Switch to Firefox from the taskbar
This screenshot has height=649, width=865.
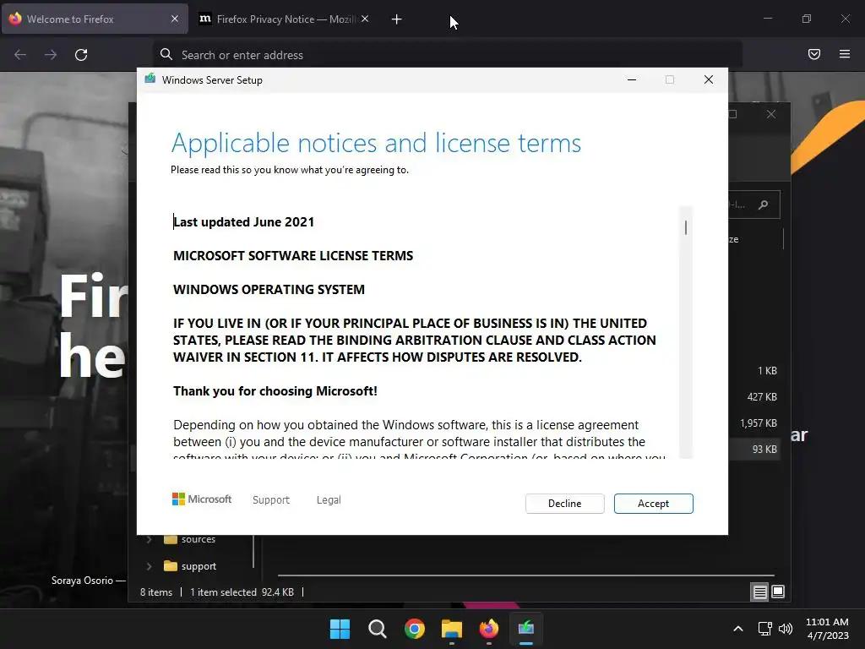[x=489, y=629]
